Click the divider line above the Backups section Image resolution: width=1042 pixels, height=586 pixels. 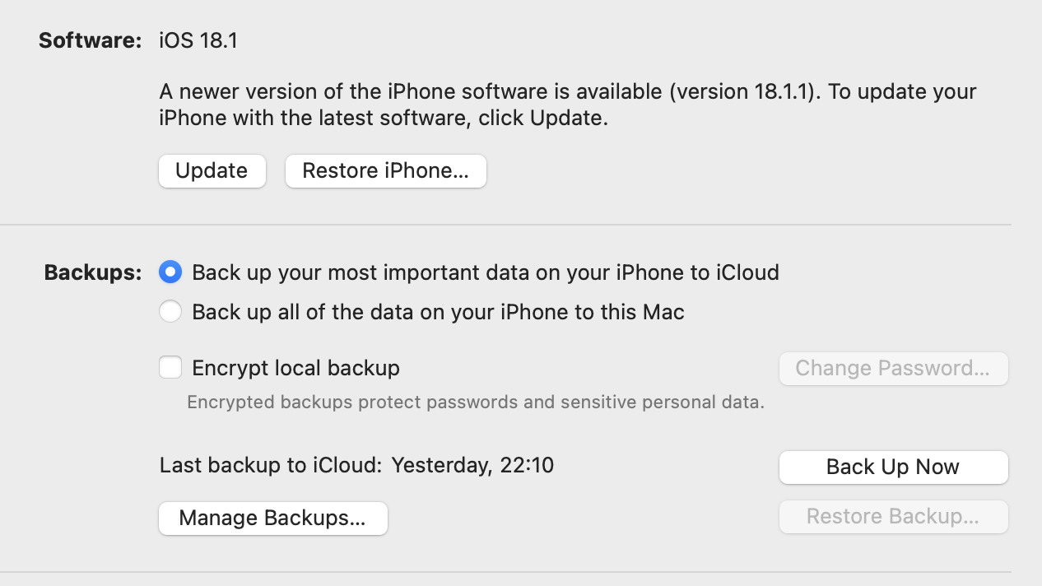coord(505,225)
